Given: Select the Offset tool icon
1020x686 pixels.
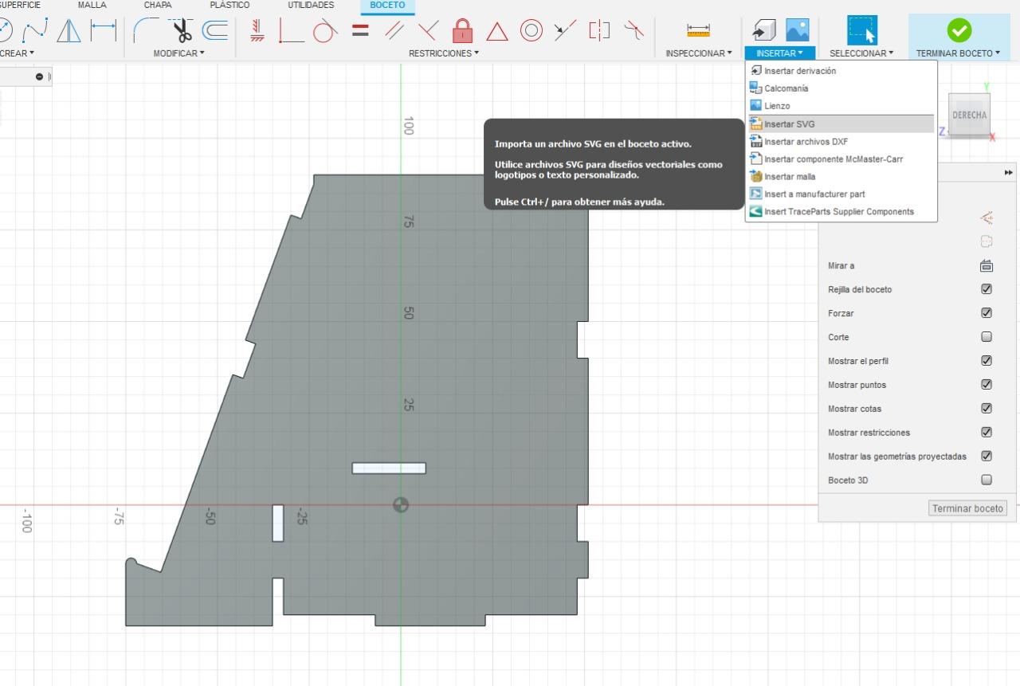Looking at the screenshot, I should tap(214, 31).
